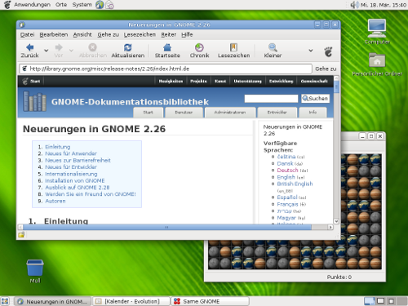Screen dimensions: 408x306
Task: Select the Info tab
Action: point(313,113)
